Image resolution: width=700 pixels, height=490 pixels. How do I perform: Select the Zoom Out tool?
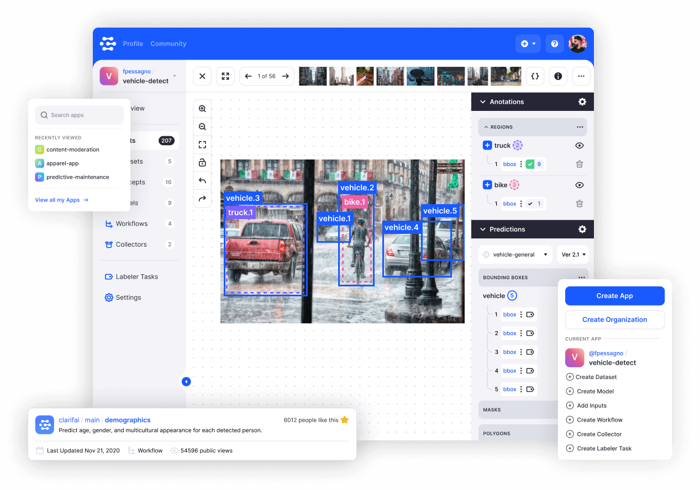202,126
